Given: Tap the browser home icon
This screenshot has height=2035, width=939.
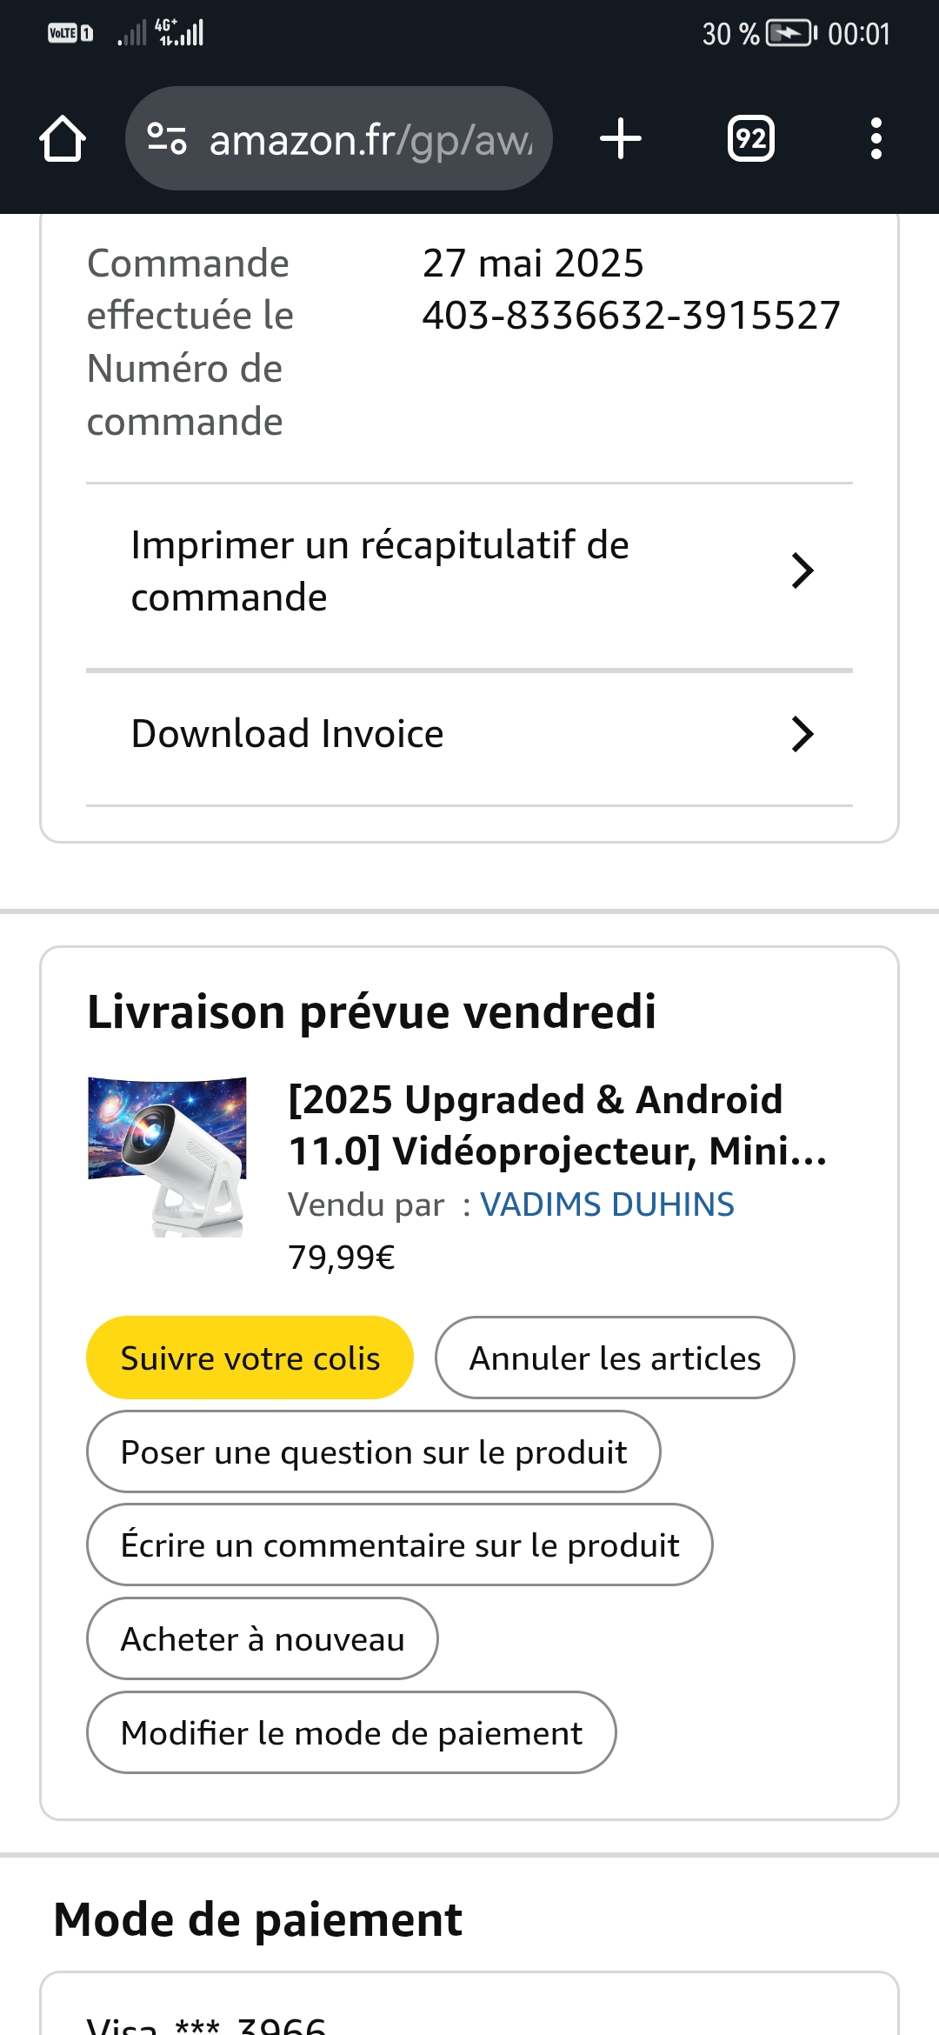Looking at the screenshot, I should click(63, 138).
